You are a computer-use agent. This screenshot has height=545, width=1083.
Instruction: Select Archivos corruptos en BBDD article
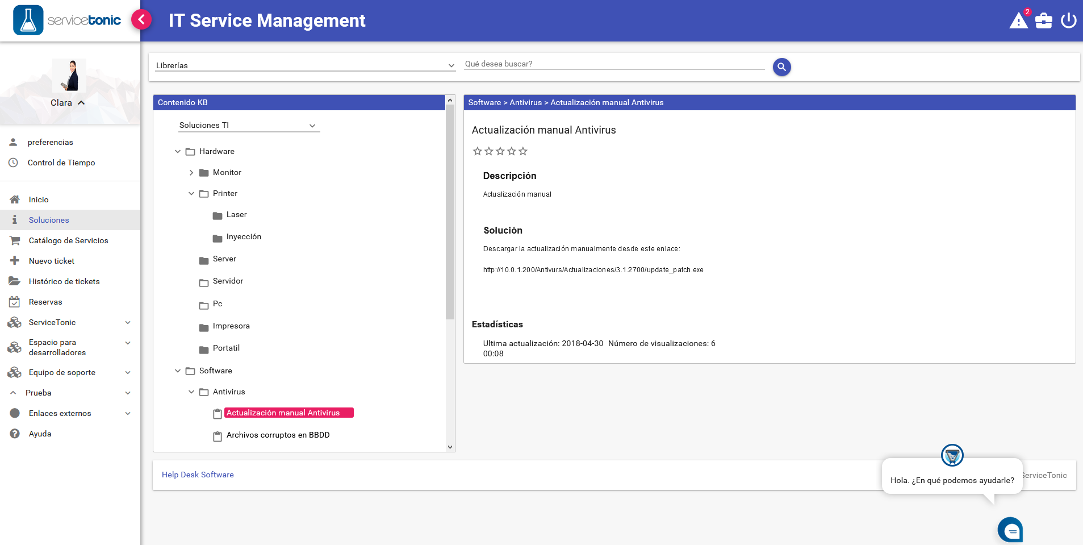click(278, 435)
